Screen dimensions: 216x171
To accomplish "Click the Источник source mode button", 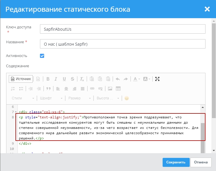I will click(x=20, y=79).
